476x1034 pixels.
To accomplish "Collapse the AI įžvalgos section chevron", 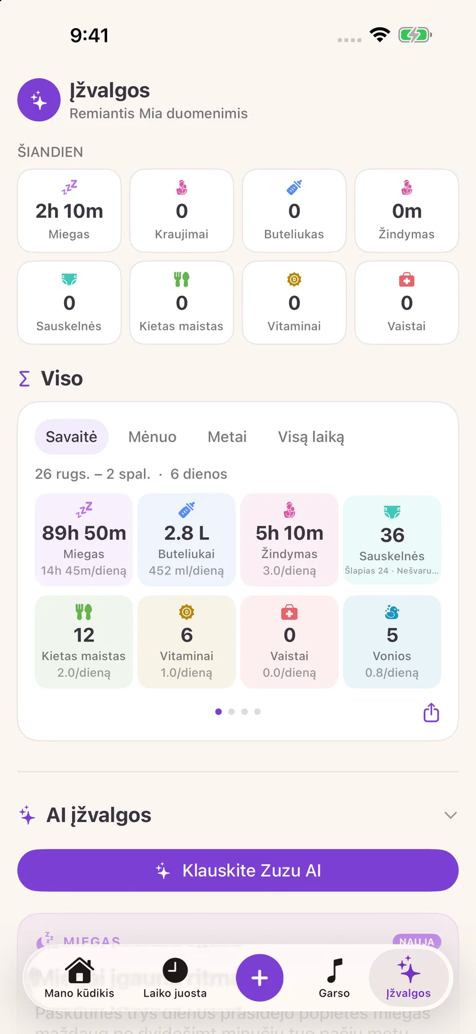I will [450, 815].
